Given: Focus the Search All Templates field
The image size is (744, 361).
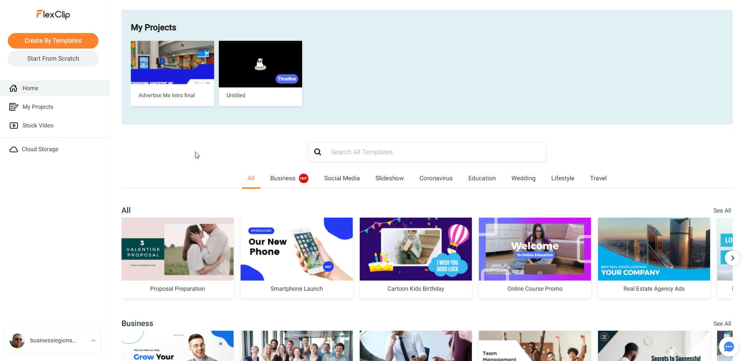Looking at the screenshot, I should tap(427, 152).
